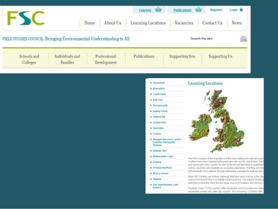Click the UK learning locations map
The height and width of the screenshot is (209, 278).
tap(217, 121)
